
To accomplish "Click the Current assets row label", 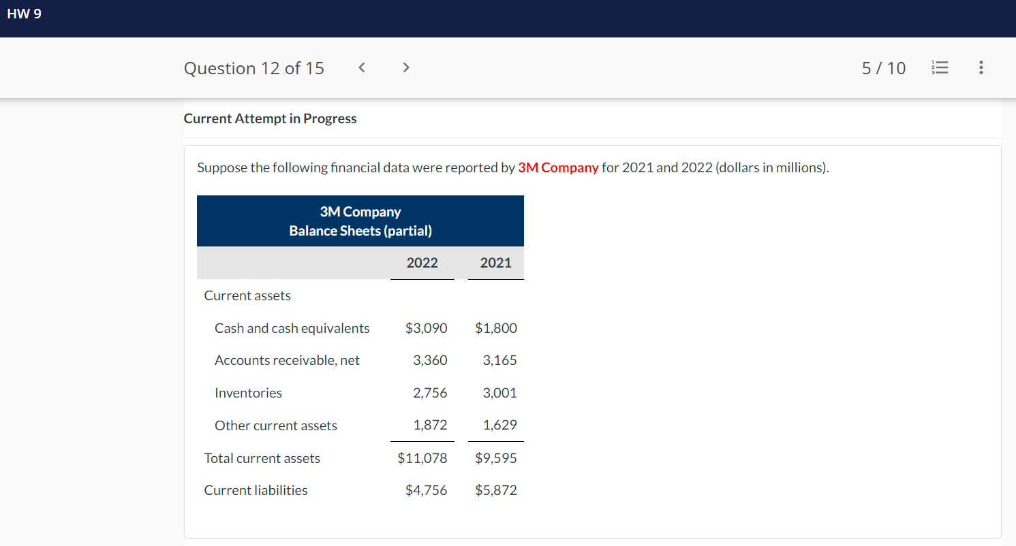I will [x=247, y=295].
